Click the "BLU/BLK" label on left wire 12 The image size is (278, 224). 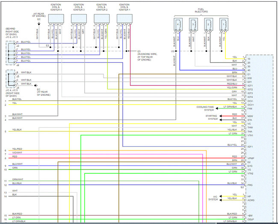click(17, 183)
